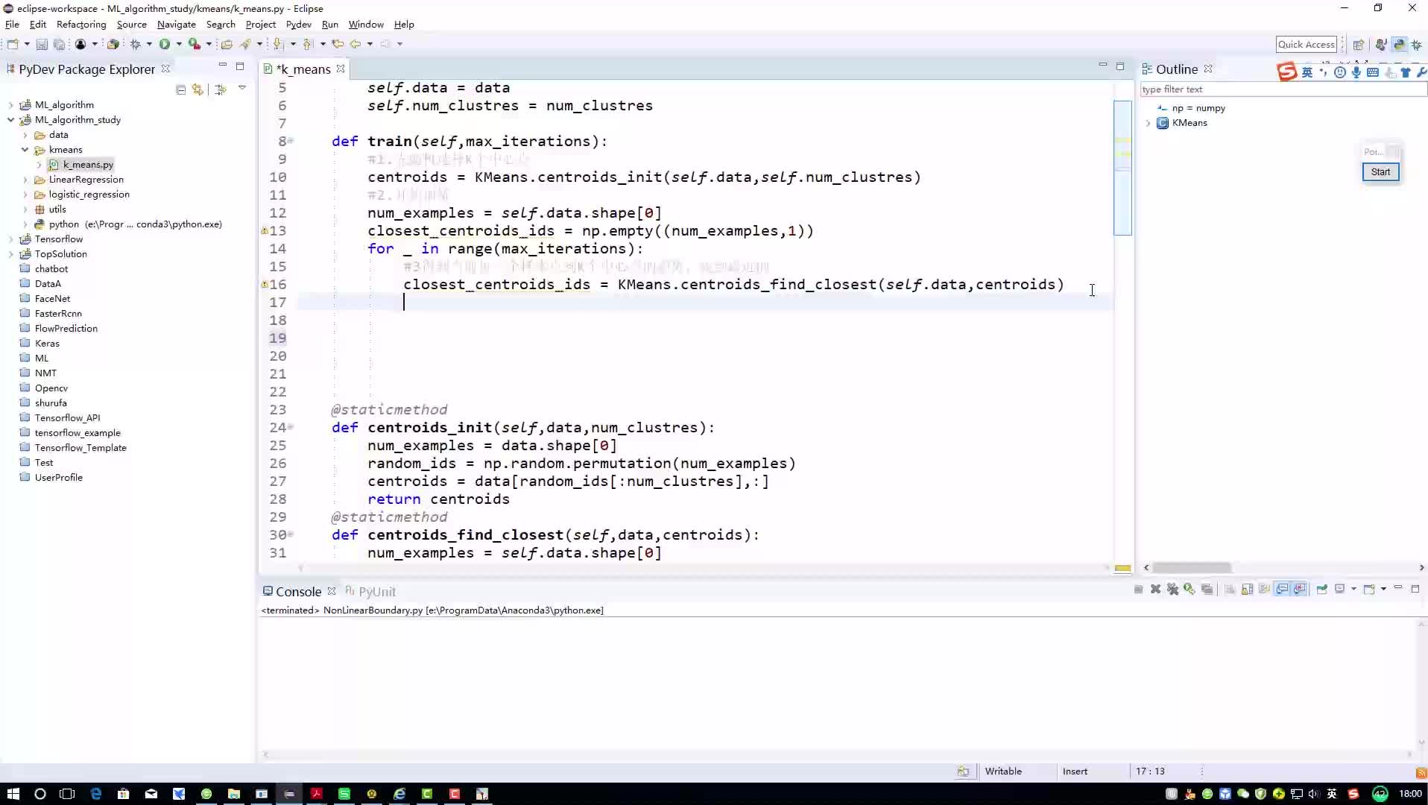This screenshot has width=1428, height=805.
Task: Click the Sogou emoji face icon
Action: click(x=1340, y=72)
